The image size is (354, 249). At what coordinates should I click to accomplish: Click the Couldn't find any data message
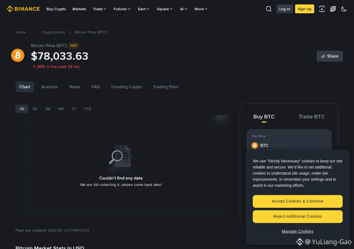coord(121,178)
